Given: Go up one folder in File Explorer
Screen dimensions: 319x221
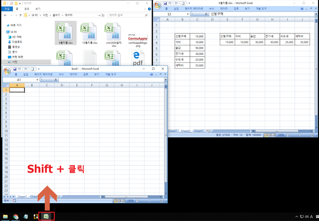Looking at the screenshot, I should click(20, 15).
